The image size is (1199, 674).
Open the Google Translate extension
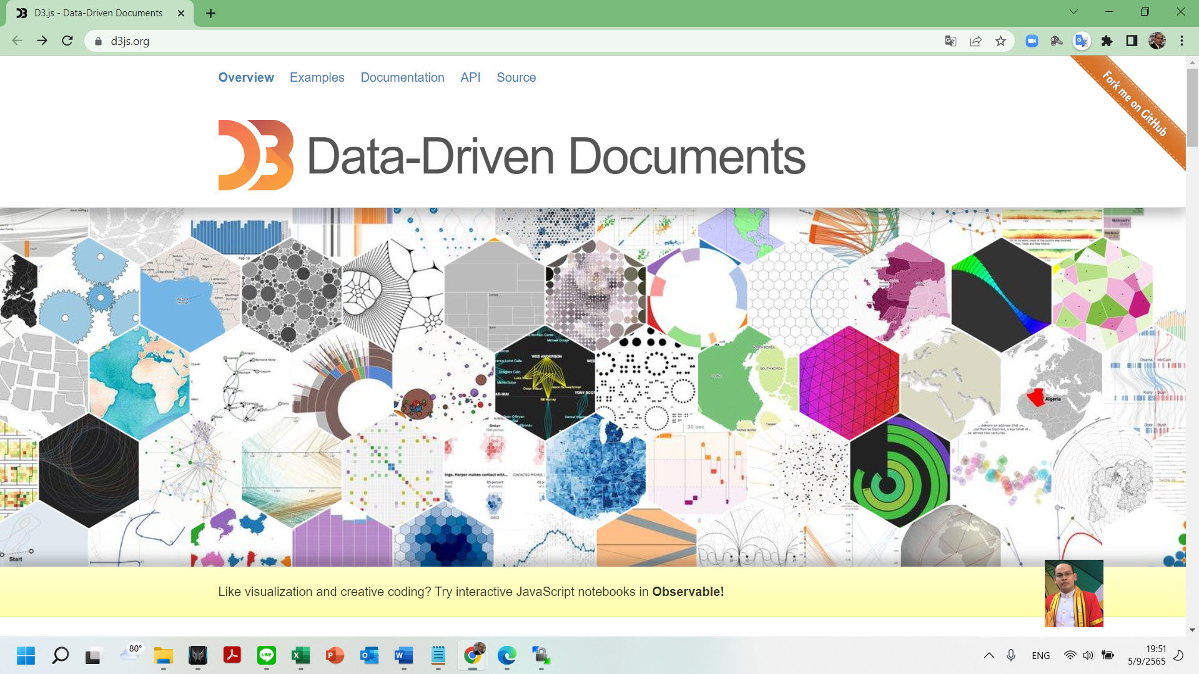pos(1082,41)
